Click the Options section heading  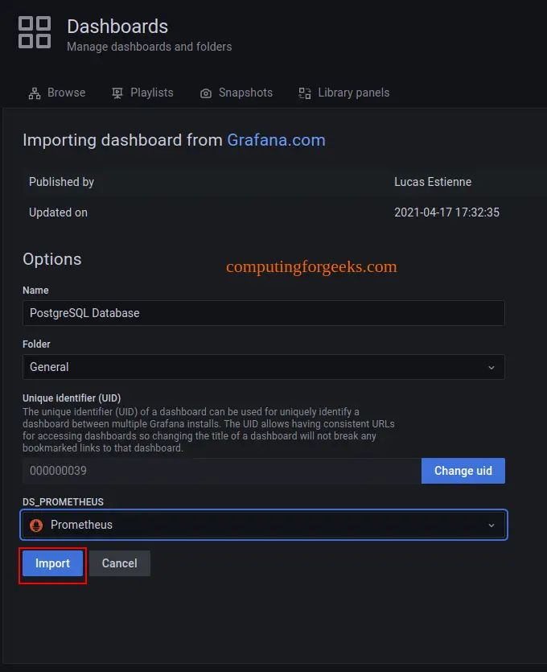(x=51, y=259)
